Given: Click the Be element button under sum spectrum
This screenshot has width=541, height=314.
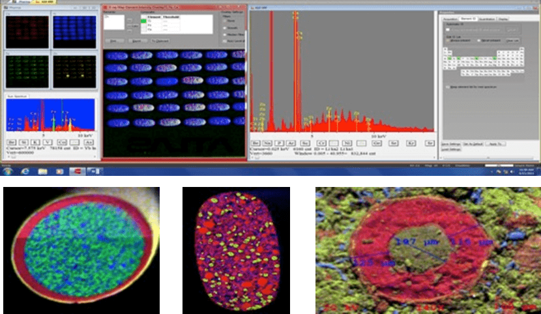Looking at the screenshot, I should point(13,141).
